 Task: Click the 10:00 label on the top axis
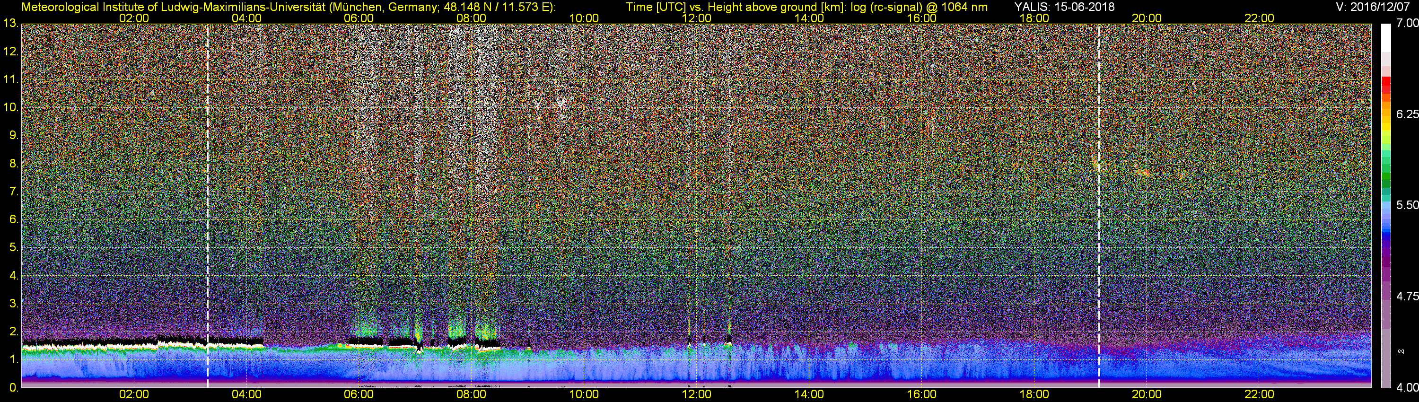click(x=584, y=18)
